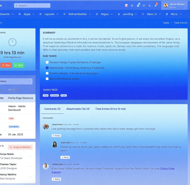
Task: Toggle dark mode moon icon
Action: point(150,5)
